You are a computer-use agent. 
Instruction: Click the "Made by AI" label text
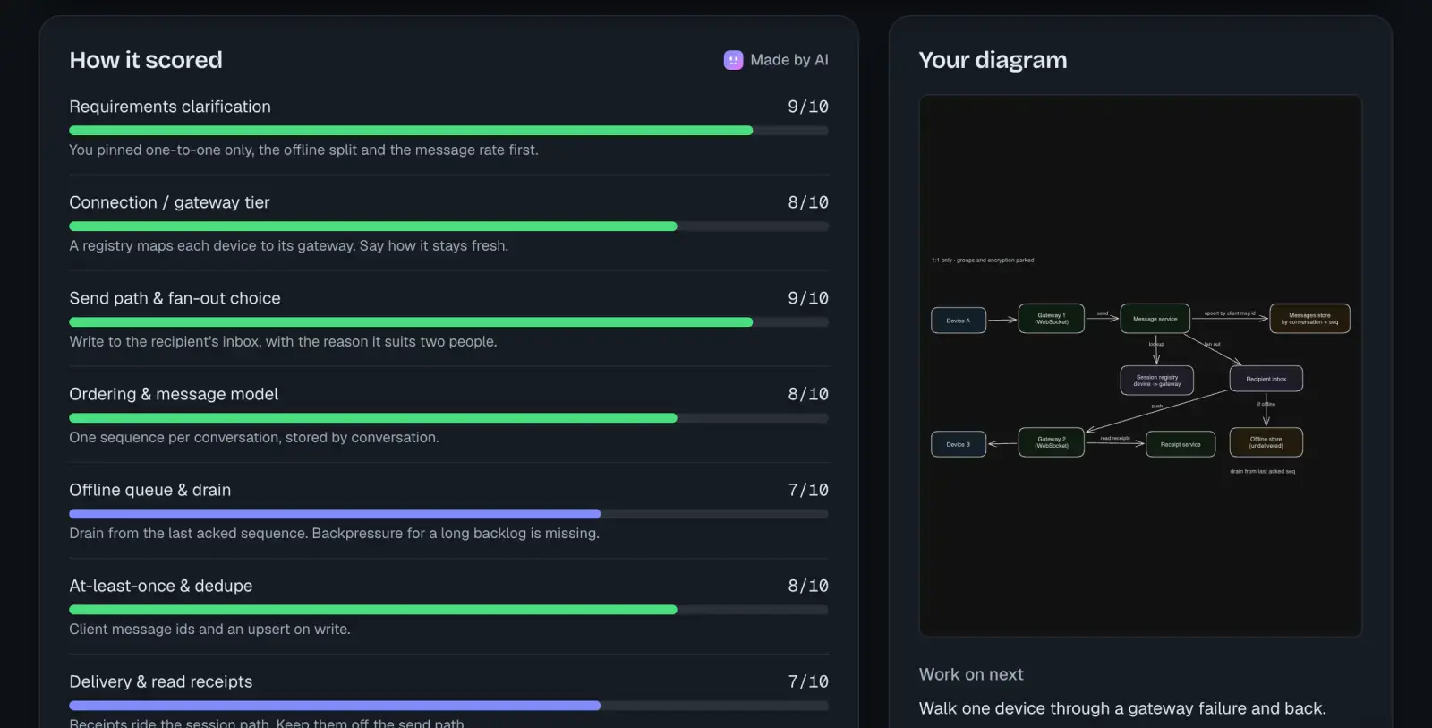click(789, 60)
